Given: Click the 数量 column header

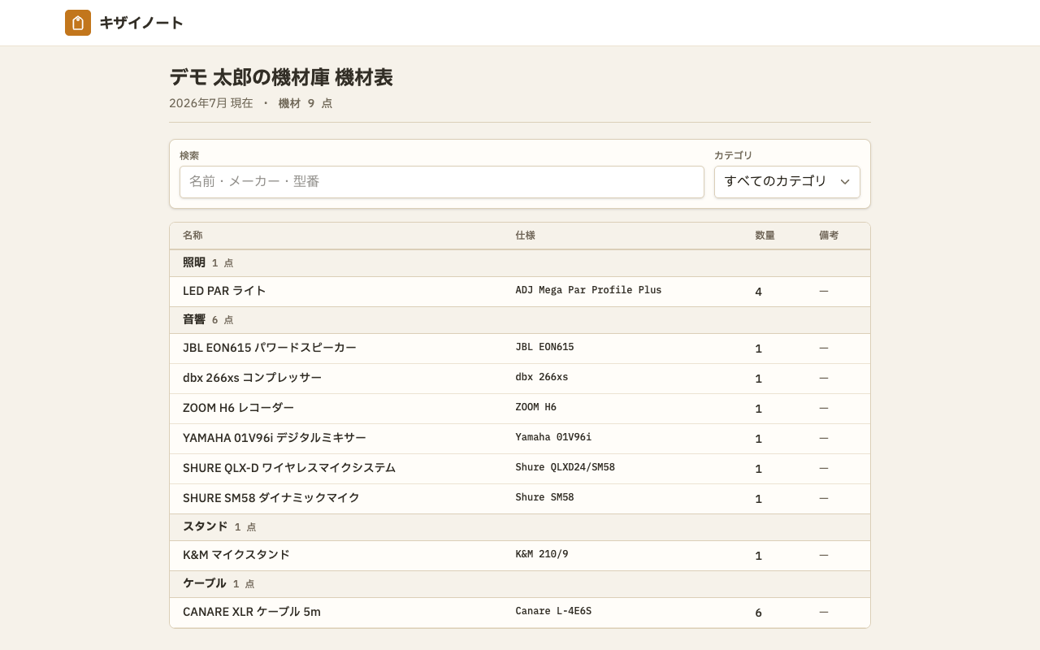Looking at the screenshot, I should (x=765, y=236).
